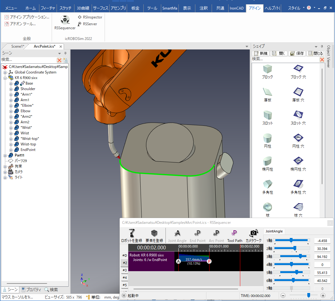Click the 保存 button in shape panel
Screen dimensions: 335x301
(x=297, y=53)
